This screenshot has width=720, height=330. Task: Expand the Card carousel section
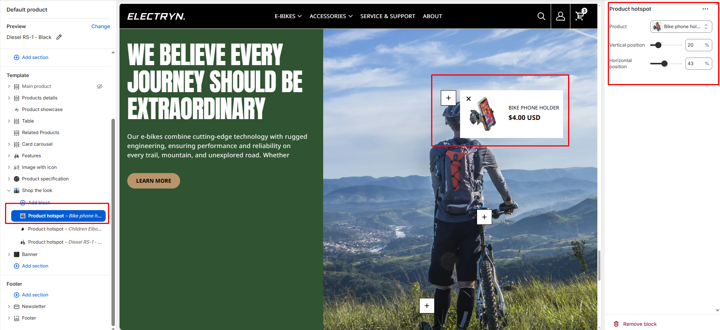(9, 144)
